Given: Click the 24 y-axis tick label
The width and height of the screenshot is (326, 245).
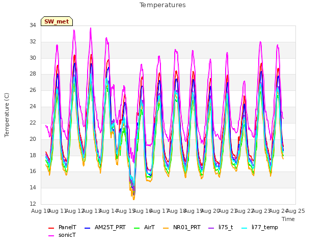Looking at the screenshot, I should tap(33, 107).
